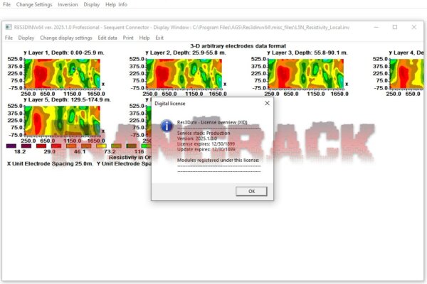427x284 pixels.
Task: Click 'Service stack: Production' line
Action: pyautogui.click(x=204, y=133)
